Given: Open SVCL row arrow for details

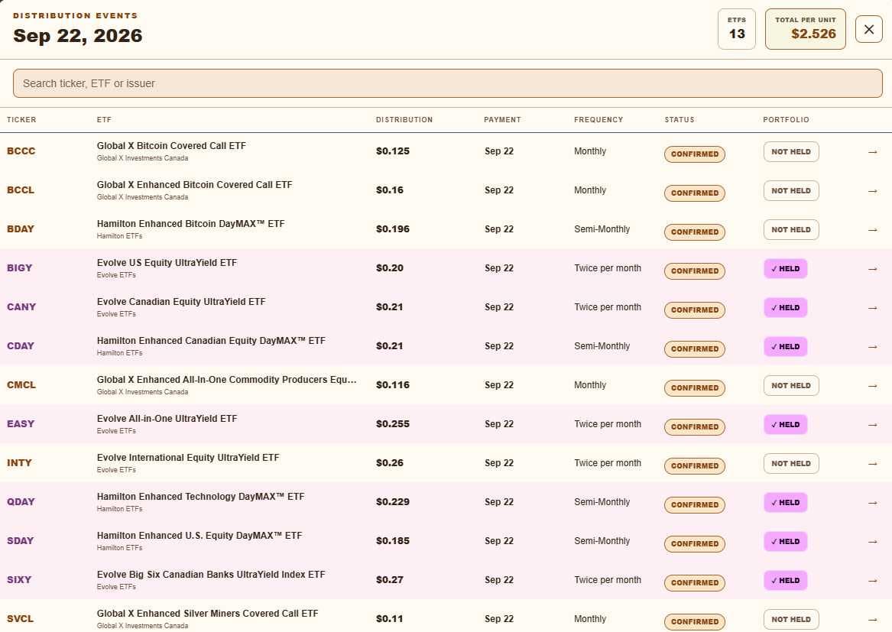Looking at the screenshot, I should (872, 620).
